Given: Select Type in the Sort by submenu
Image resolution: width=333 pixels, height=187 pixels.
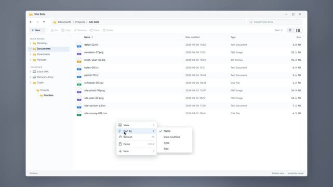Looking at the screenshot, I should point(175,143).
